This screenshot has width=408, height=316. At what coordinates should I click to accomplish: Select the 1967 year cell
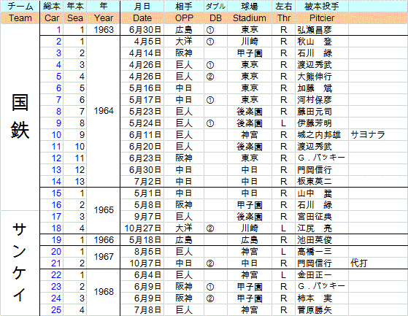click(104, 257)
